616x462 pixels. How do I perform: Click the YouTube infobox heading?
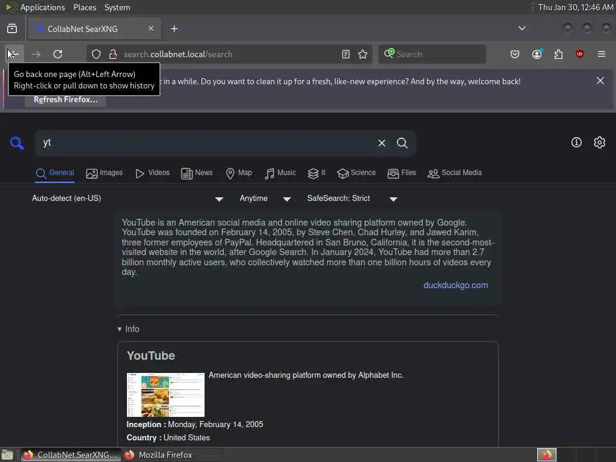pos(151,356)
